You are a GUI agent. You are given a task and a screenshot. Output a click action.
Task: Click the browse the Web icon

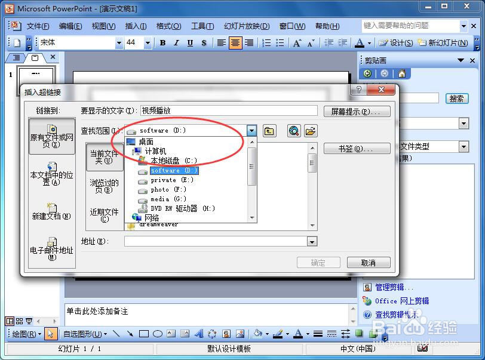click(294, 131)
